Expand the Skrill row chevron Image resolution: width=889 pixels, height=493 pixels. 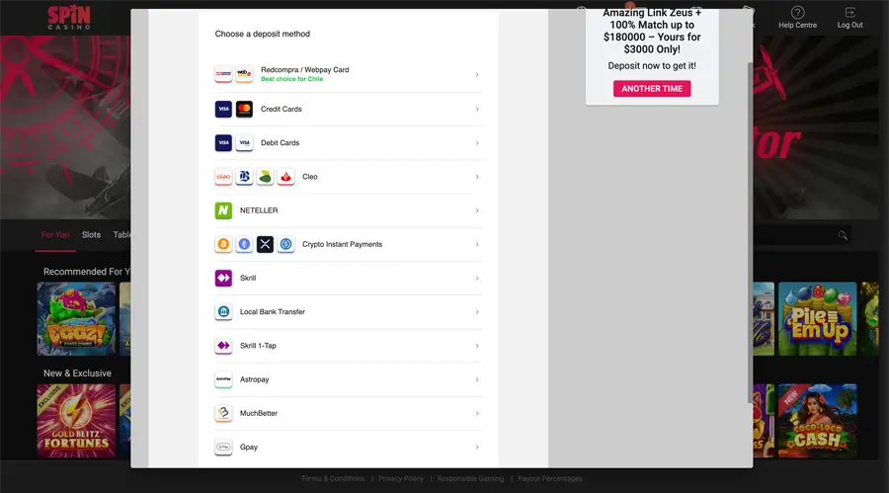click(477, 278)
